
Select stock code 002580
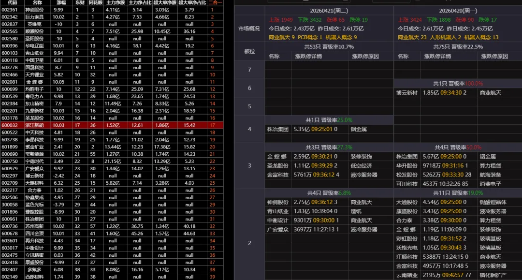pyautogui.click(x=10, y=38)
